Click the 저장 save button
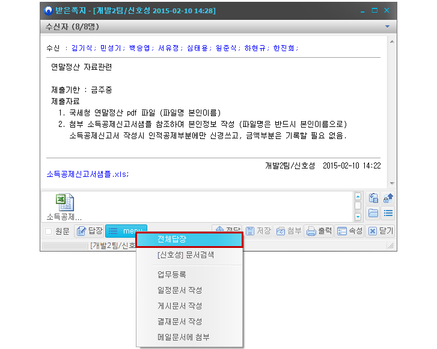Viewport: 437px width, 349px height. point(258,231)
